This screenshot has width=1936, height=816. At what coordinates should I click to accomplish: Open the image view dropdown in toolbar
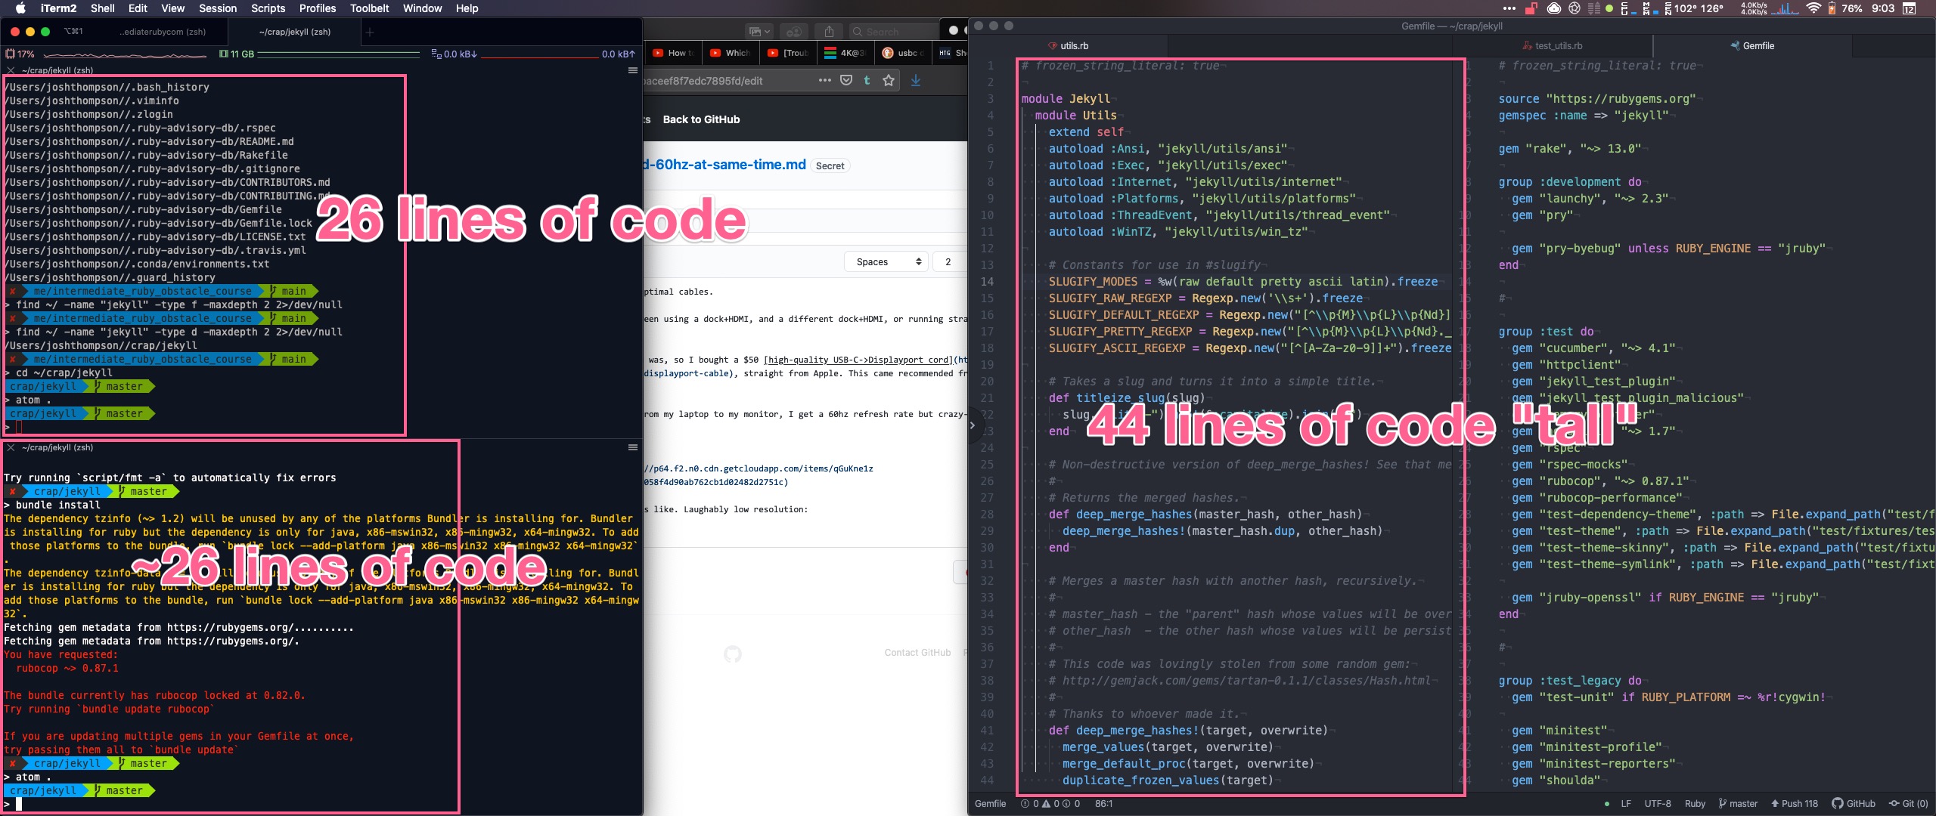point(759,32)
